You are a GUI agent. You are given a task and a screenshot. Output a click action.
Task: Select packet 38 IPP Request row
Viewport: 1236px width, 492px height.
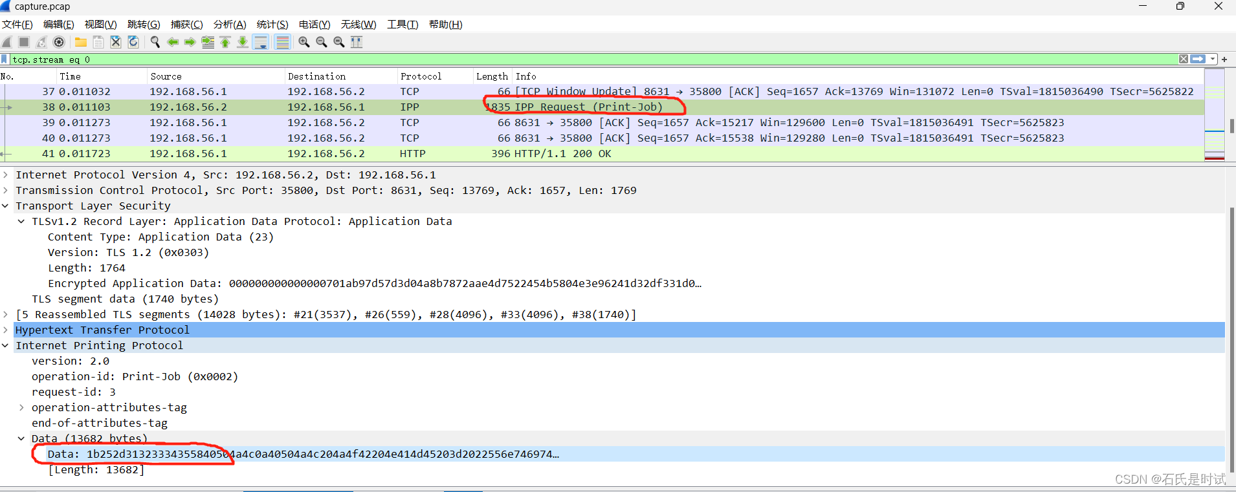(602, 107)
